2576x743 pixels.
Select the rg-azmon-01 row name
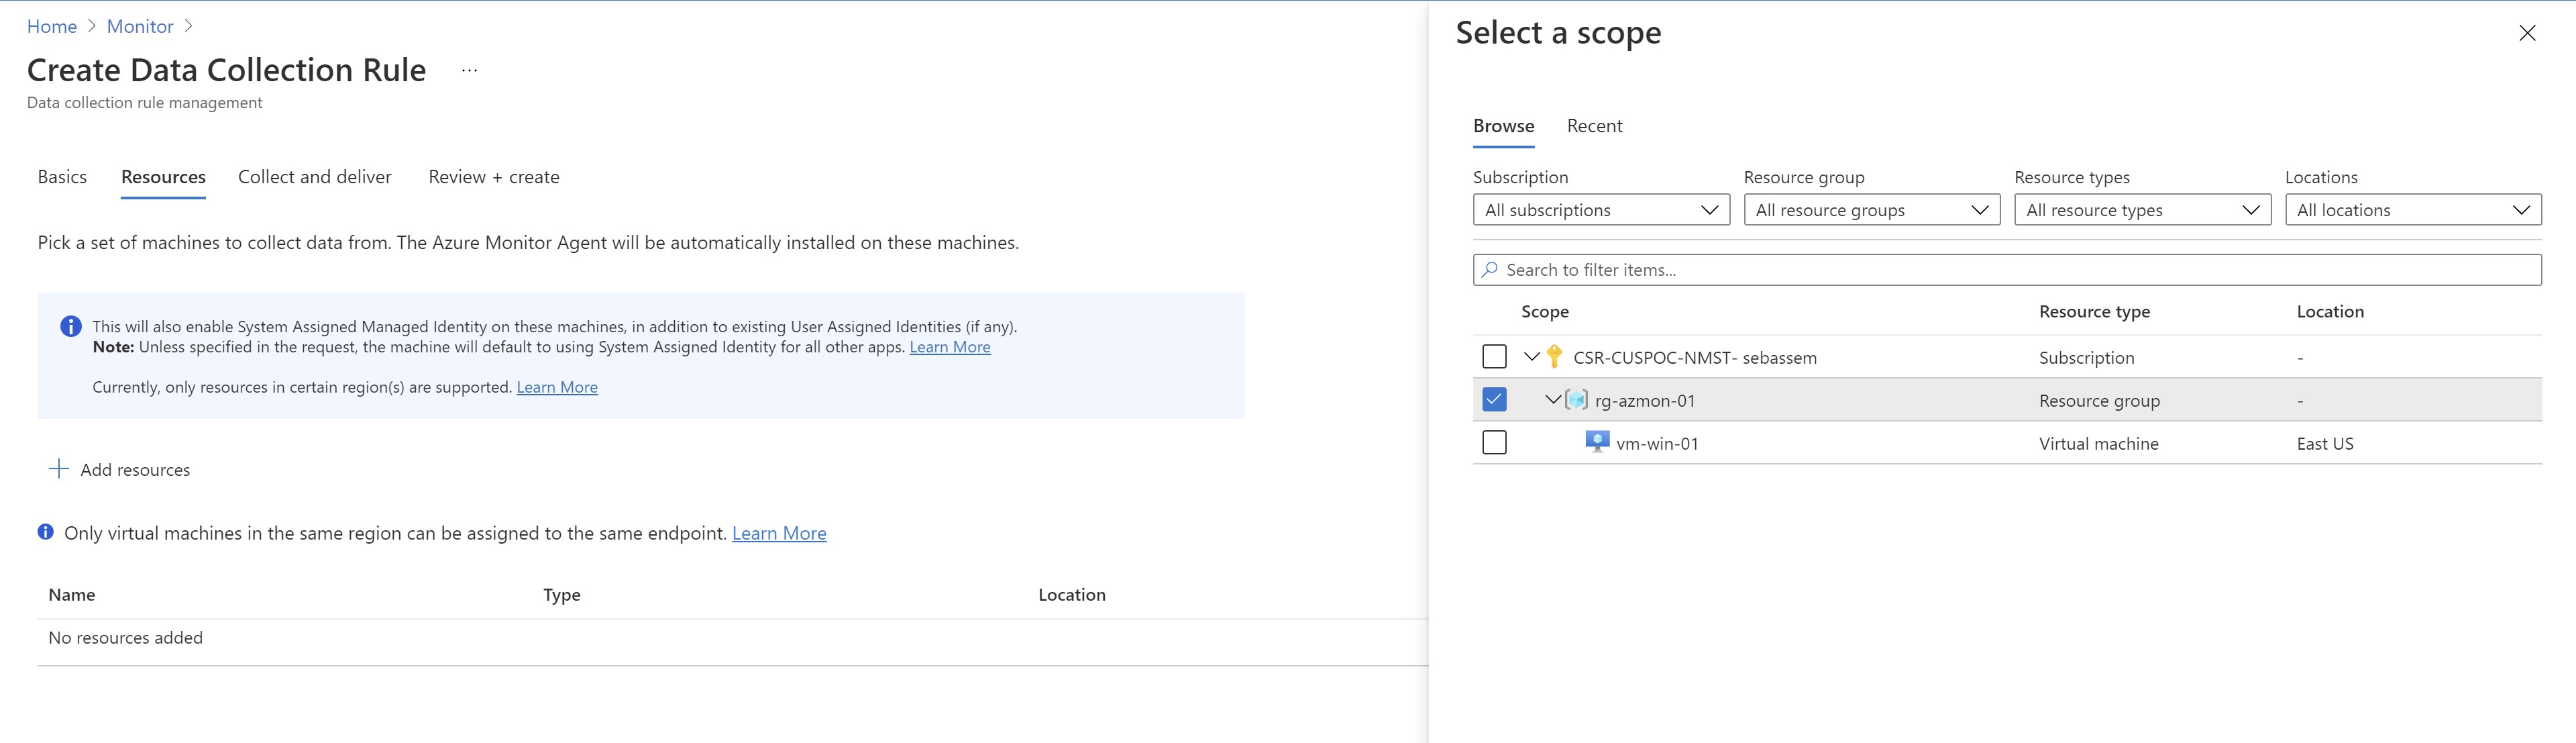coord(1645,400)
